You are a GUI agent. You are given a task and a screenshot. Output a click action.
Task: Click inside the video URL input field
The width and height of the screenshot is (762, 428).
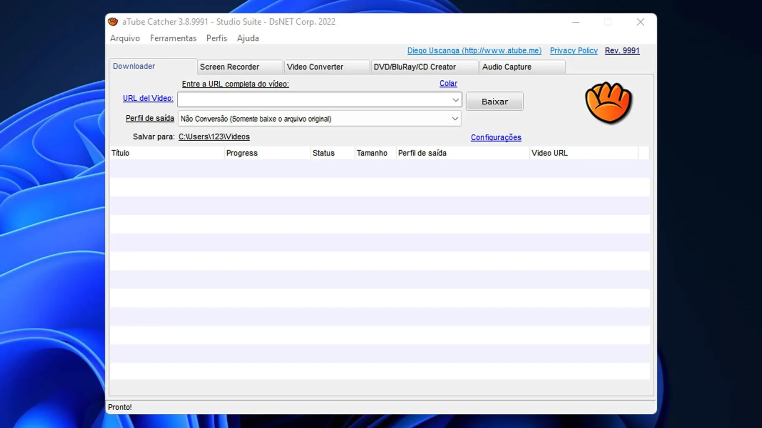pos(314,100)
